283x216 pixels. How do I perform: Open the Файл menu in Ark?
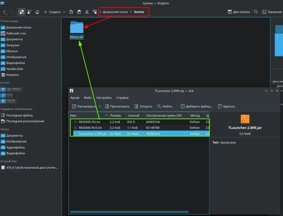click(88, 98)
